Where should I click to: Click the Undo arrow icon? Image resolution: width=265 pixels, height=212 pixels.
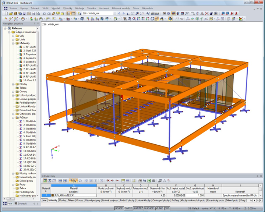(x=44, y=13)
